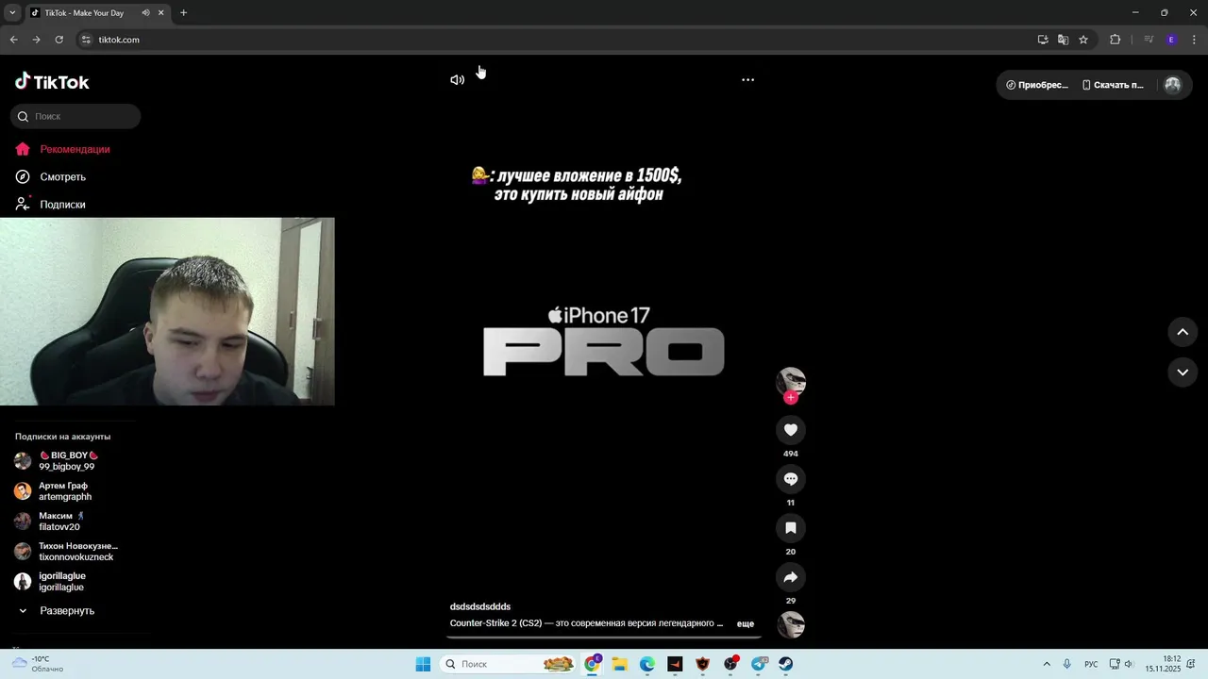Go to next video with down chevron

pyautogui.click(x=1183, y=373)
